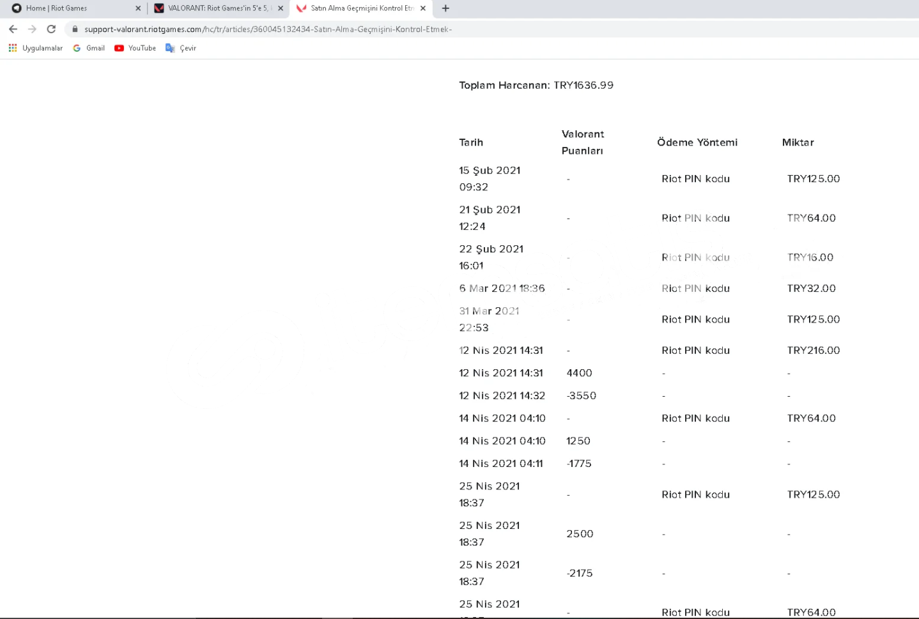Select the Satın Alma Geçmişini Kontrol Etmek tab
The width and height of the screenshot is (919, 619).
click(x=361, y=8)
